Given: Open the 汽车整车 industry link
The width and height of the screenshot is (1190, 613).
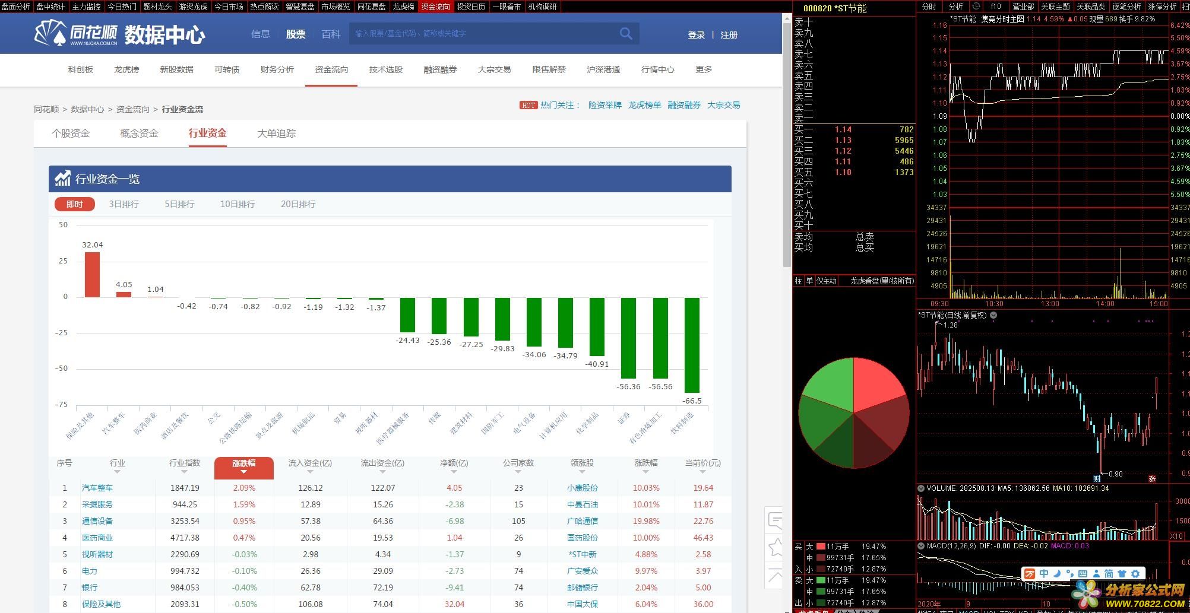Looking at the screenshot, I should pos(97,488).
